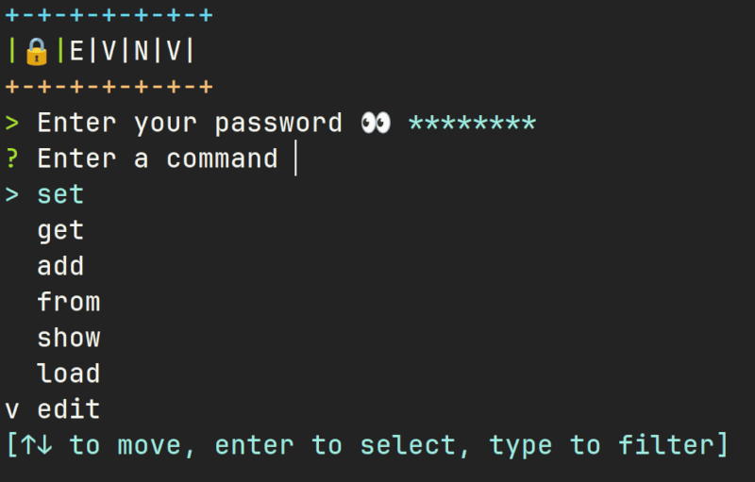The image size is (755, 482).
Task: Click the padlock emoji in banner
Action: point(37,51)
